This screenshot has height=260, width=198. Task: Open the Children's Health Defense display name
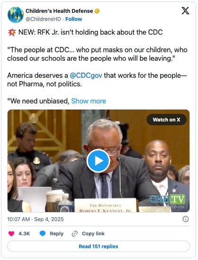(x=59, y=11)
